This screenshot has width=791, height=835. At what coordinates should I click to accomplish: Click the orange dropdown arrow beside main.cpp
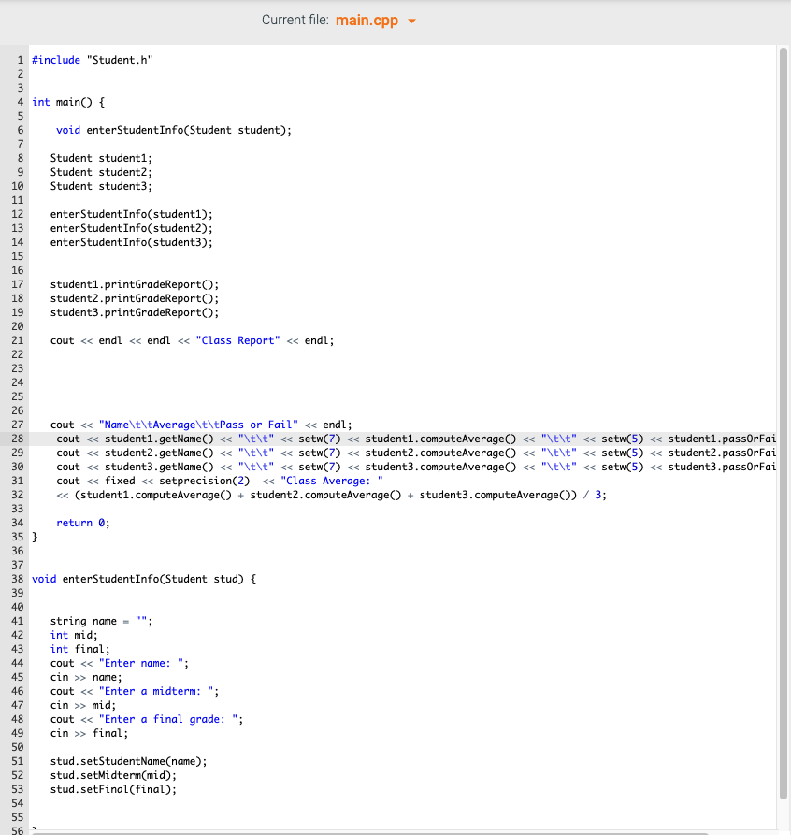click(x=411, y=22)
